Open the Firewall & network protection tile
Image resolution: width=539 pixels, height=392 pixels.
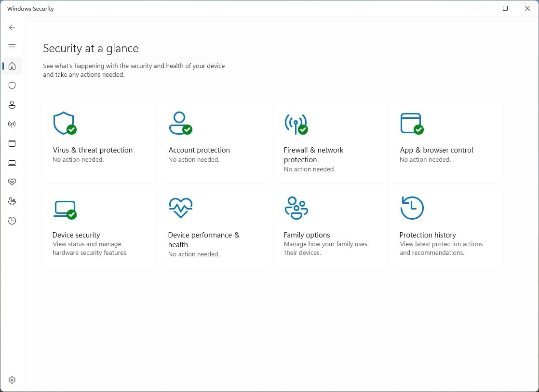pos(330,140)
